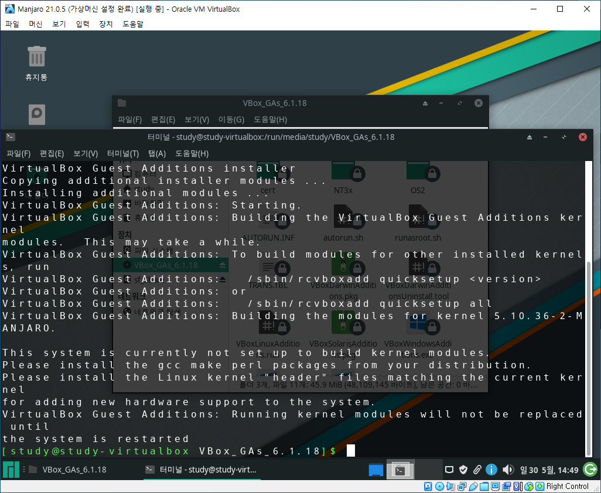Click VirtualBox optical disk status icon

click(440, 487)
